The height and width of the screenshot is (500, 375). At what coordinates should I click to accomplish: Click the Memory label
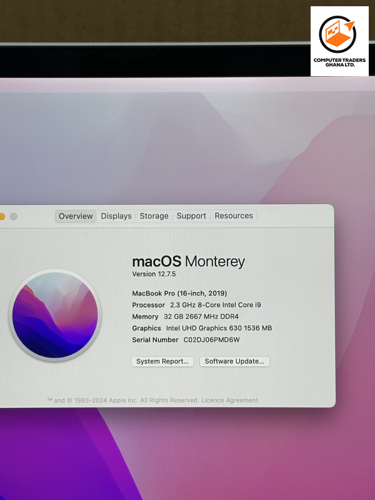point(146,317)
